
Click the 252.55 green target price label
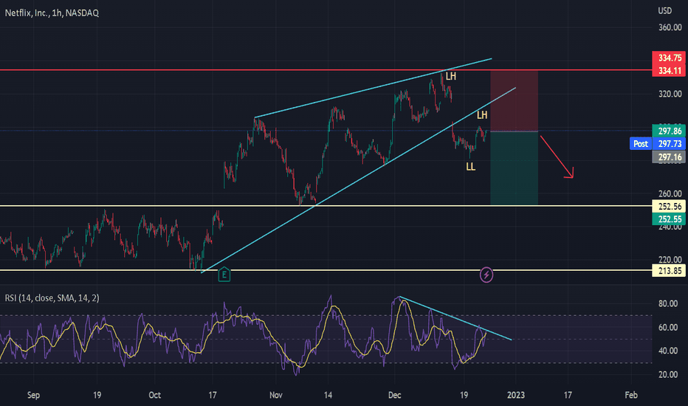tap(670, 219)
